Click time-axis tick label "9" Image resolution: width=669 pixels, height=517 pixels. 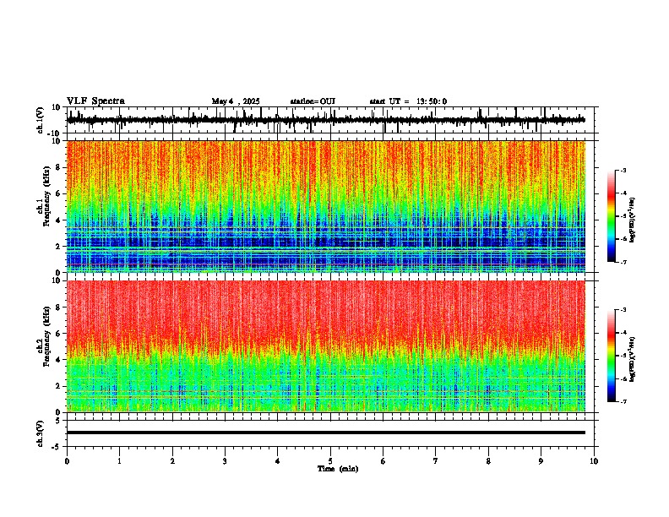pos(541,461)
